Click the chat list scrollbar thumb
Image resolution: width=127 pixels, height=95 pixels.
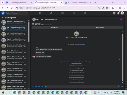point(29,32)
